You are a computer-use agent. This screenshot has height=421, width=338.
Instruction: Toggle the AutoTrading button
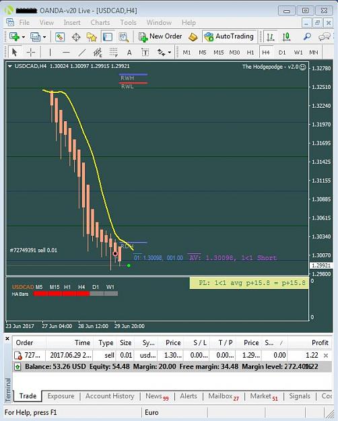[x=230, y=36]
